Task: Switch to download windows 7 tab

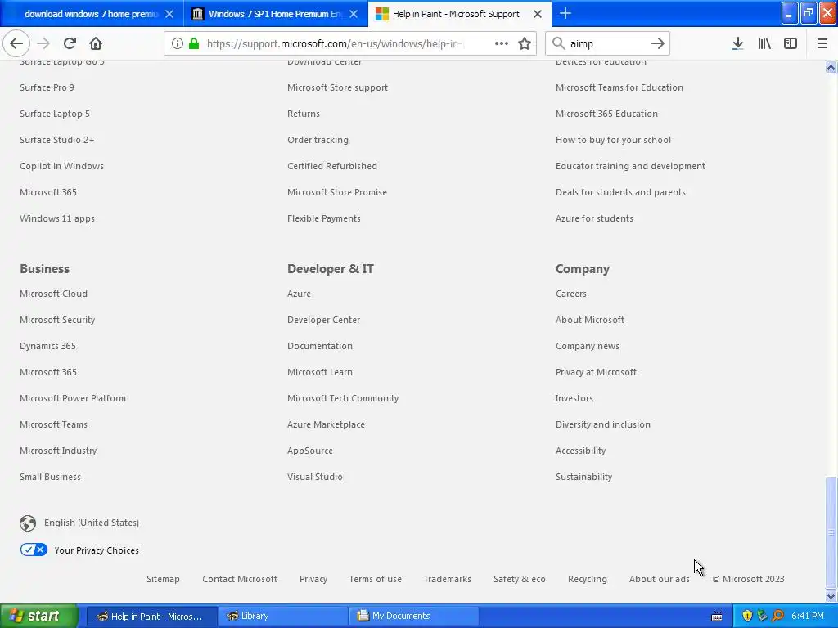Action: click(x=92, y=14)
